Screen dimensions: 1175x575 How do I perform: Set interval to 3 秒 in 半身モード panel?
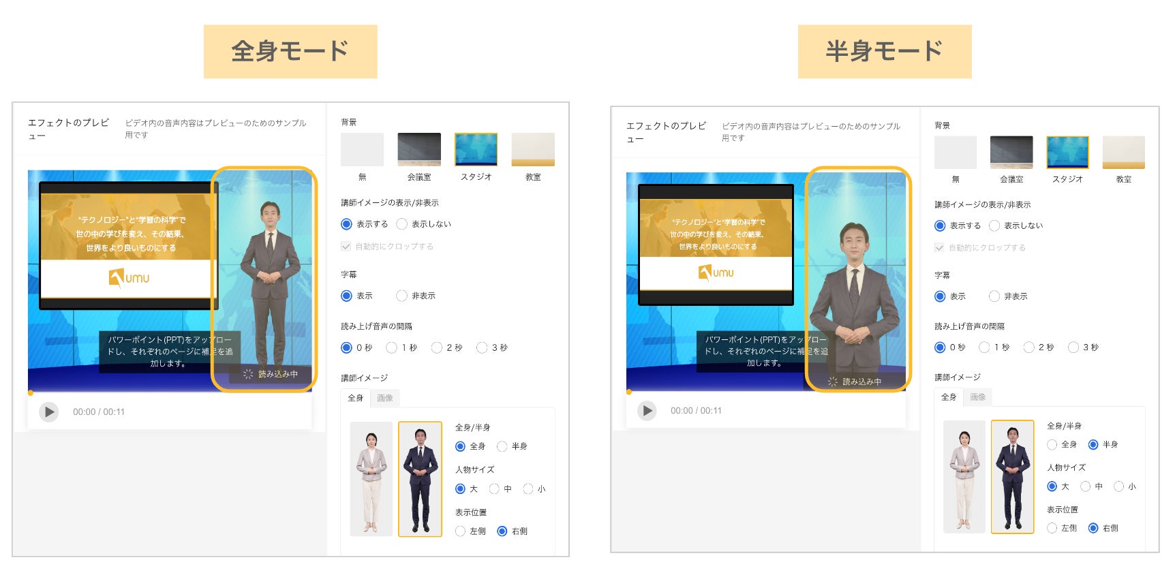pos(1073,347)
